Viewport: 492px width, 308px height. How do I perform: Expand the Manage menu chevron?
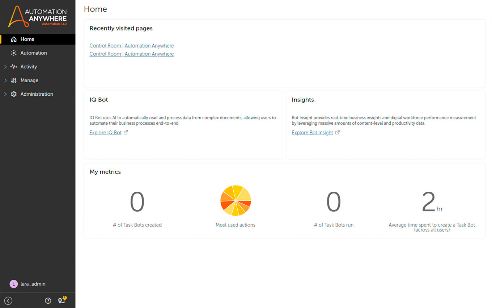[x=5, y=80]
